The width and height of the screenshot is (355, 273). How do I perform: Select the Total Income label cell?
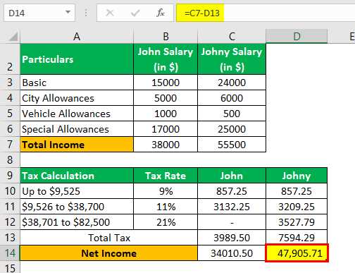[x=77, y=145]
